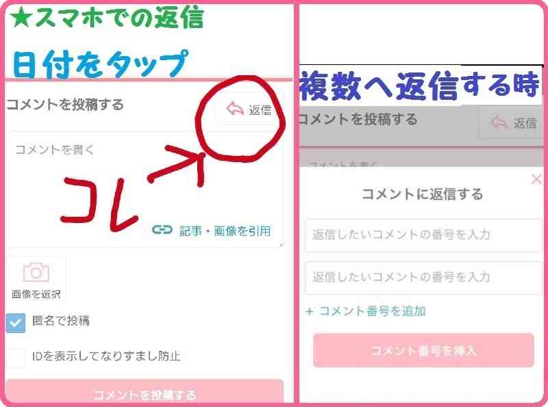Click the resize grip of the comment textarea
Image resolution: width=548 pixels, height=407 pixels.
pos(280,245)
